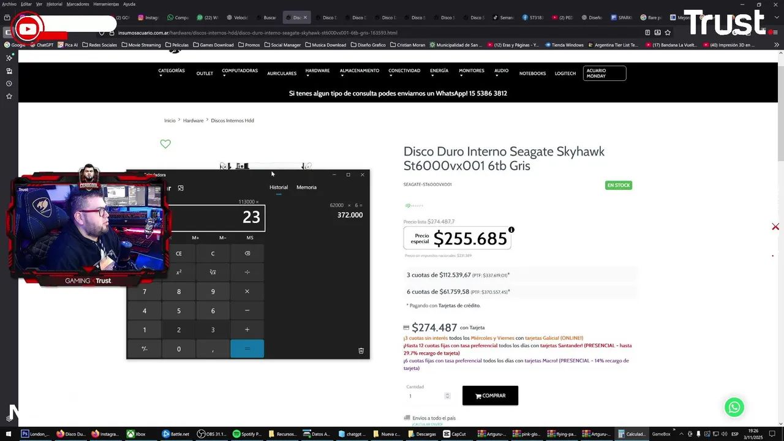Open OBS 31.1 in taskbar

pos(212,434)
